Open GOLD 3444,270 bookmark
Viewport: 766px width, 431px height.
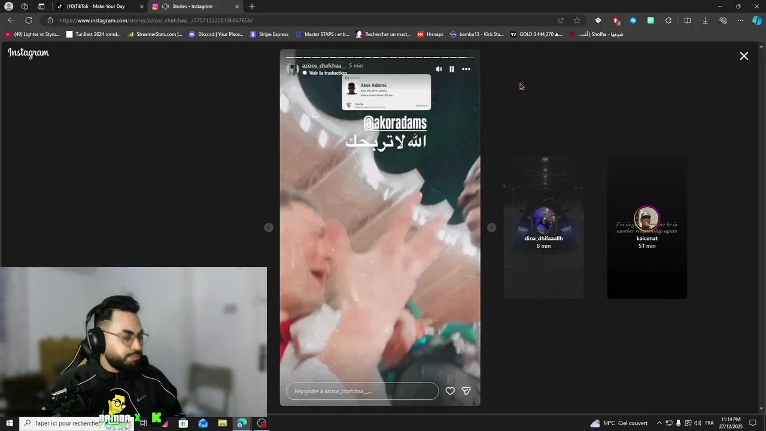536,34
